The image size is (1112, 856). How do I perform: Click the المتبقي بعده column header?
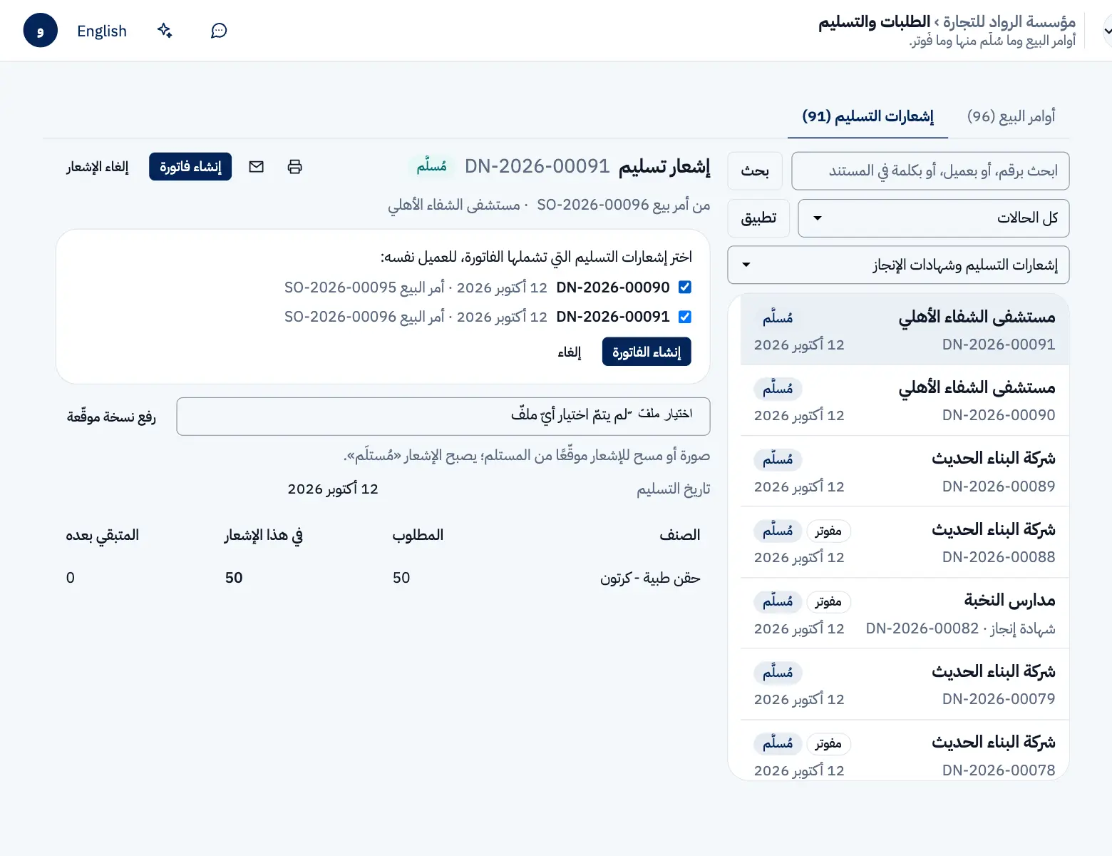[103, 535]
